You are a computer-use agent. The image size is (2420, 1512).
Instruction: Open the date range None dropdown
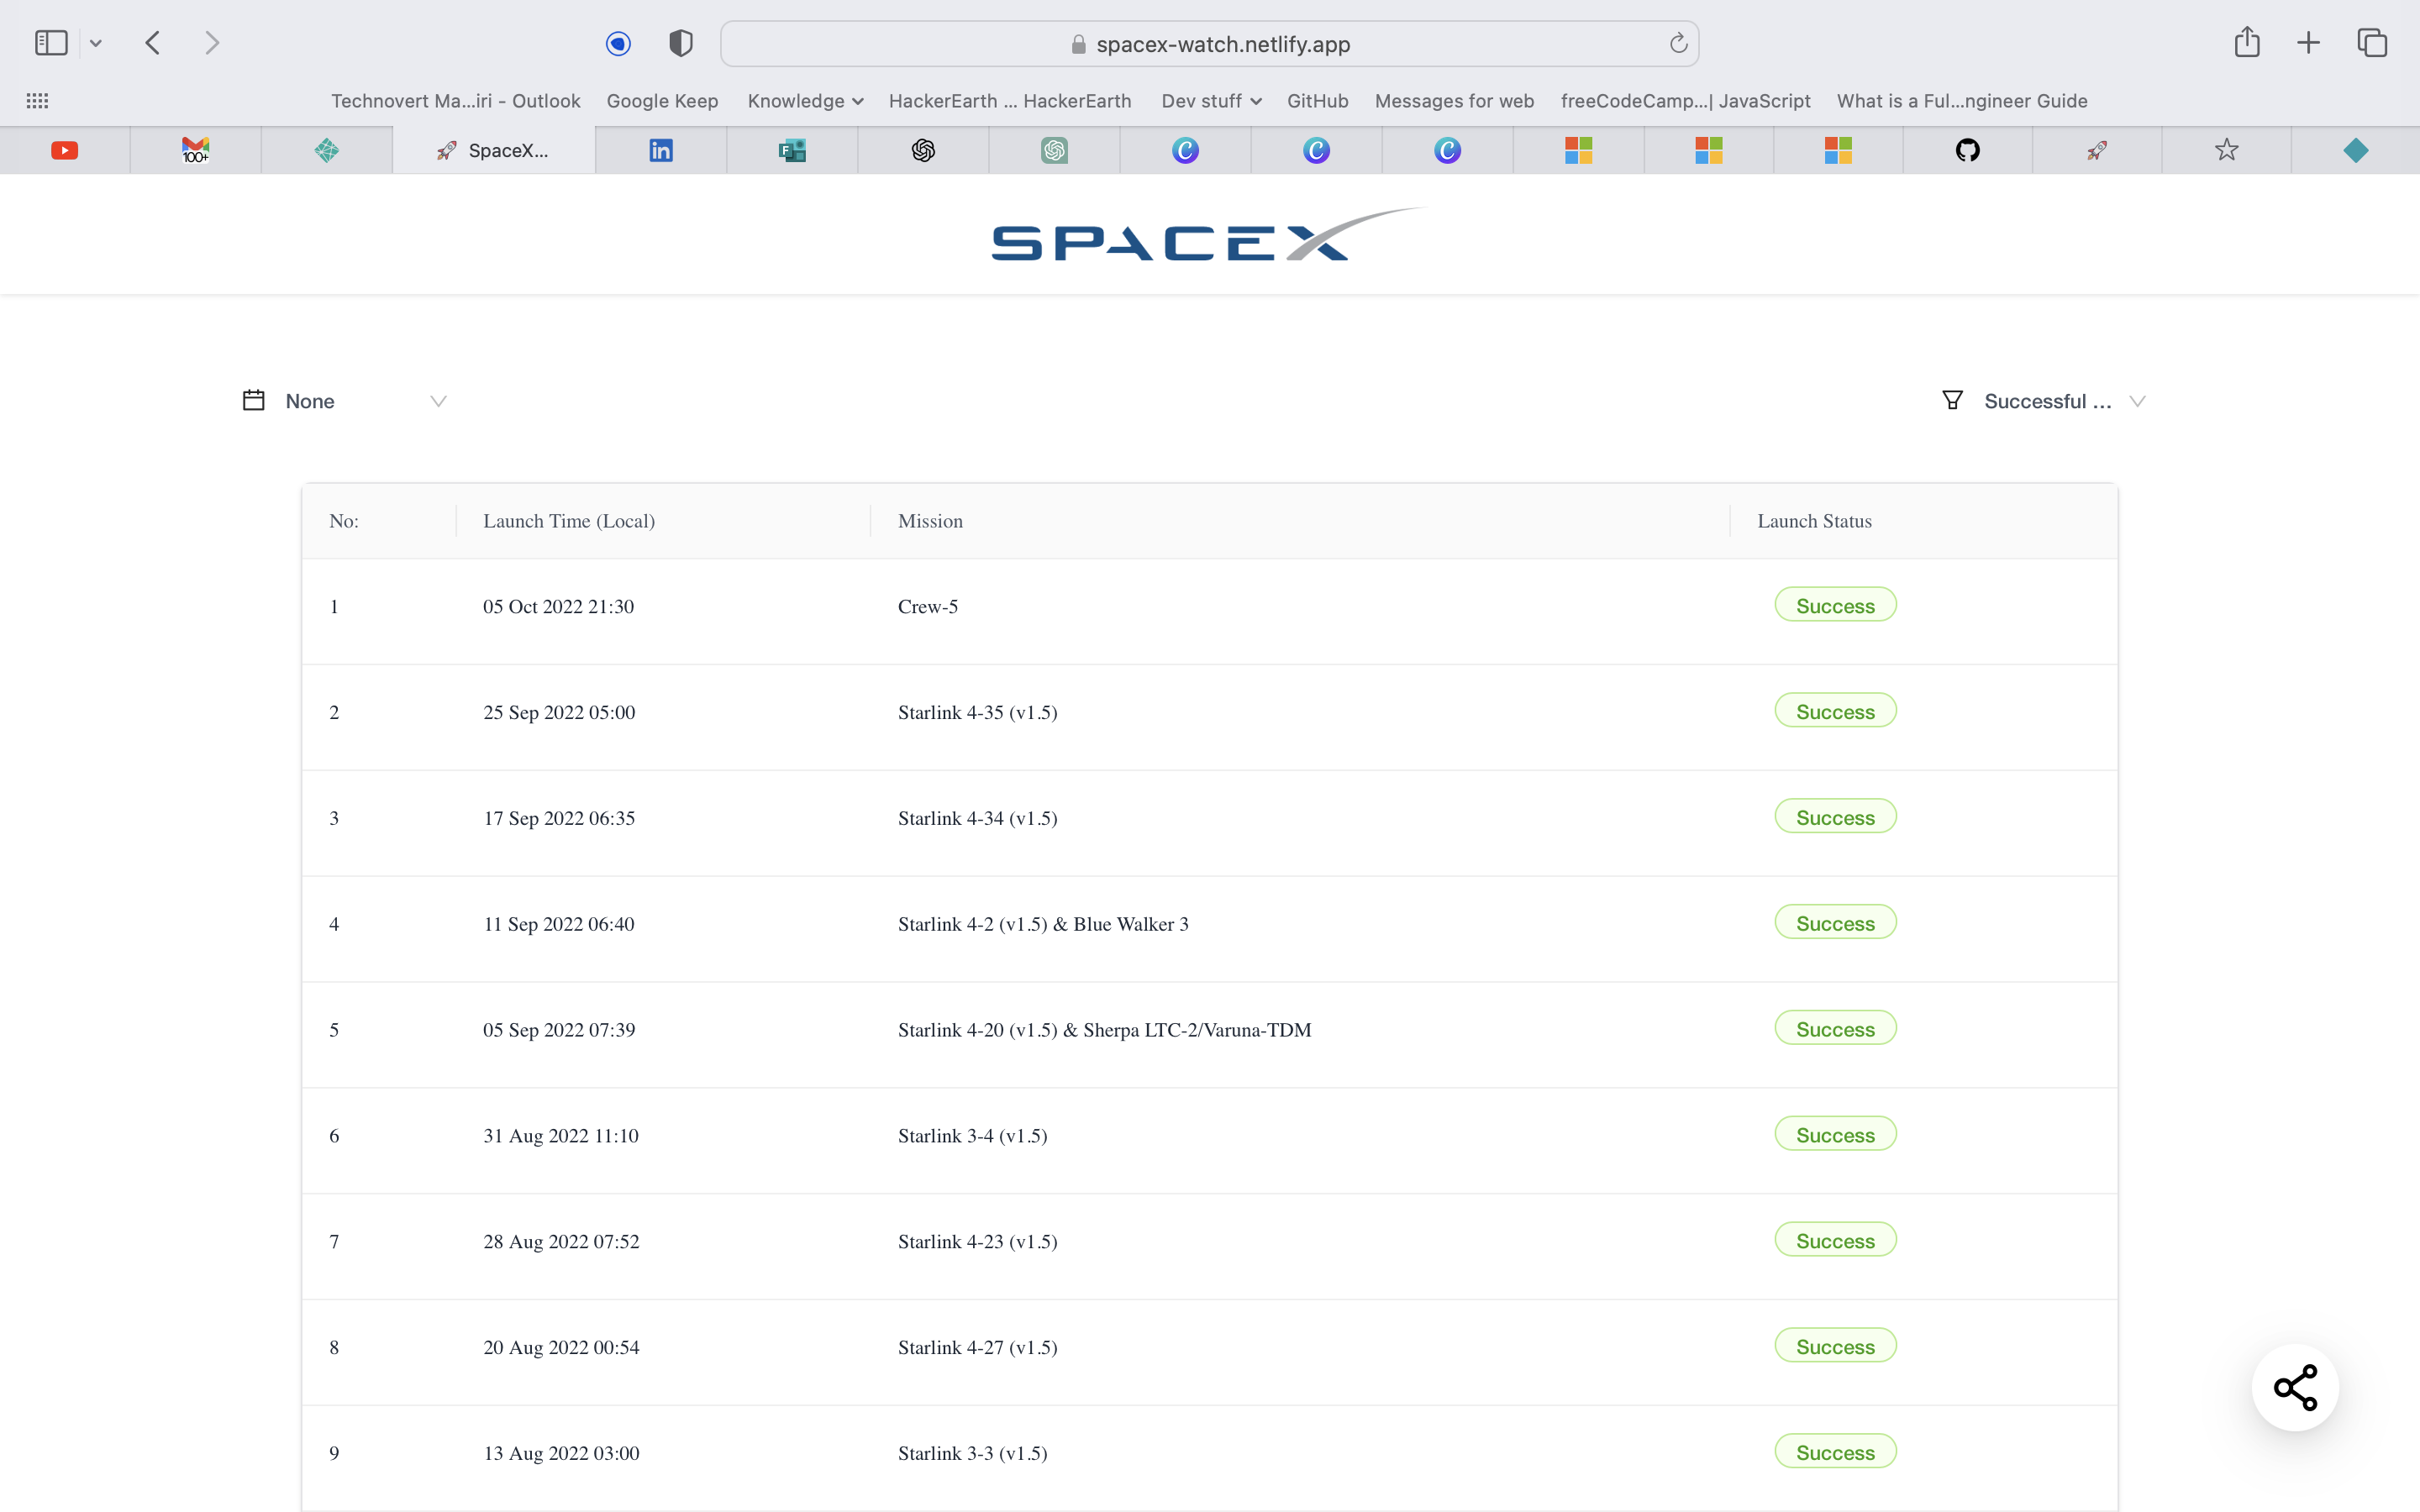coord(345,401)
